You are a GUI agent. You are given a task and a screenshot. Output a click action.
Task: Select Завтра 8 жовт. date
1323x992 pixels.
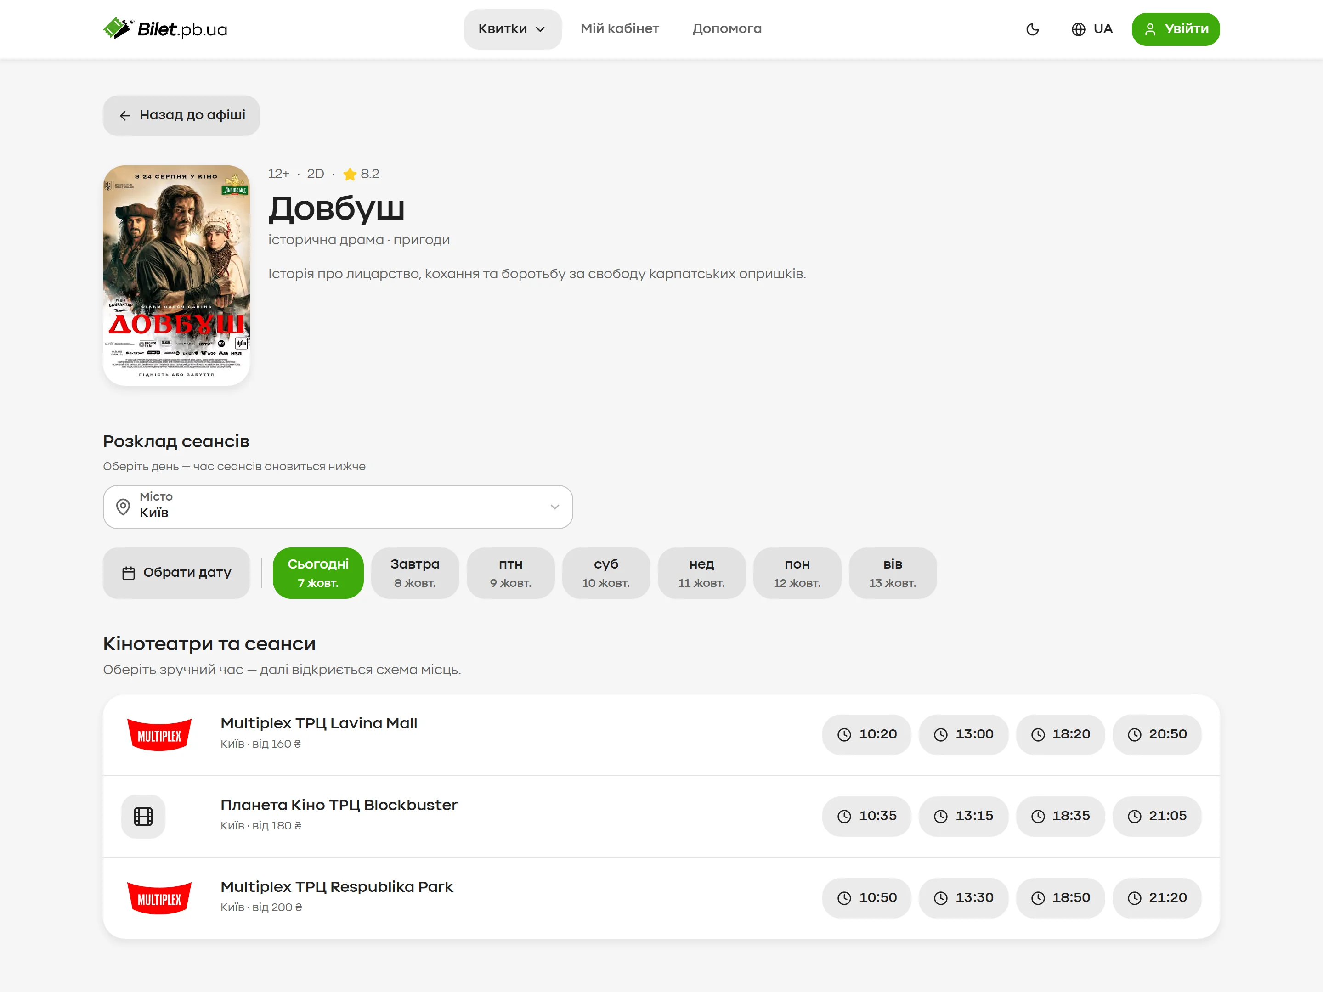point(415,573)
